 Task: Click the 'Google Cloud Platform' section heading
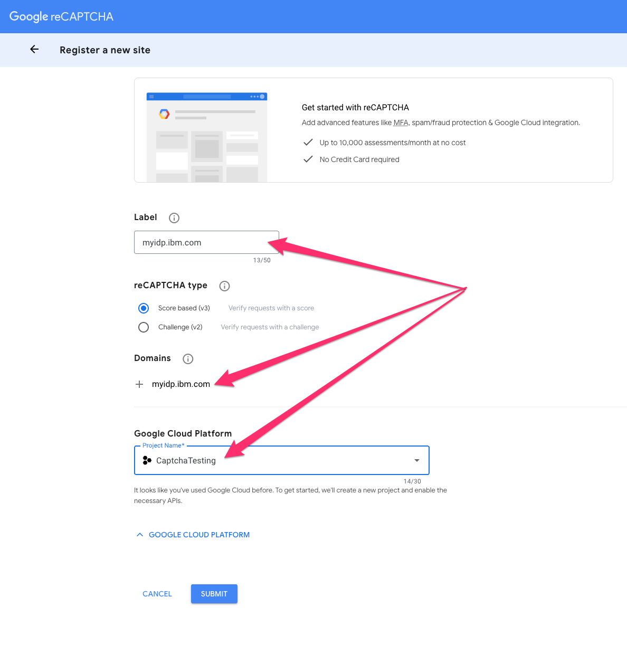[x=183, y=433]
